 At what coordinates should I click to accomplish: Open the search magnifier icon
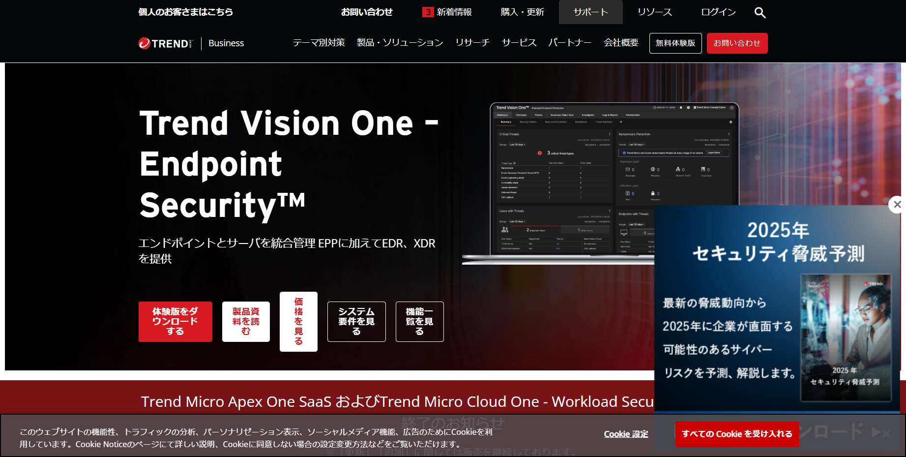[760, 13]
